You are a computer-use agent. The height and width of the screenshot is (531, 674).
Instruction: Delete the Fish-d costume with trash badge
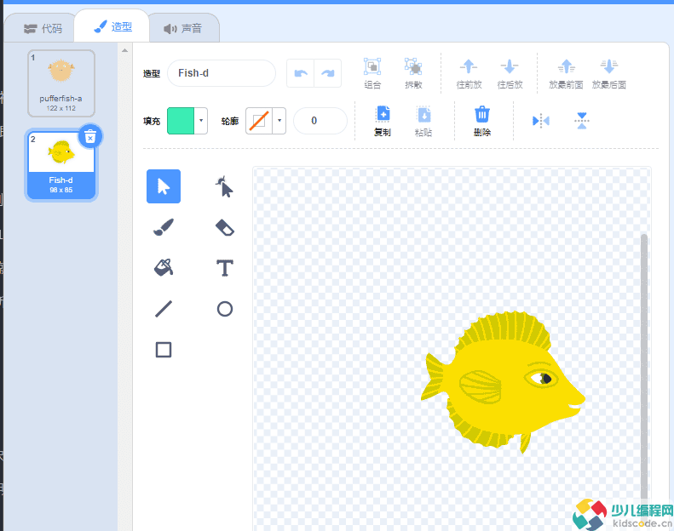point(90,136)
